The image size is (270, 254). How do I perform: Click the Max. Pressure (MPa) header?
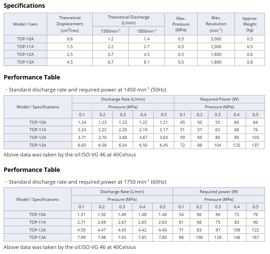pyautogui.click(x=181, y=24)
